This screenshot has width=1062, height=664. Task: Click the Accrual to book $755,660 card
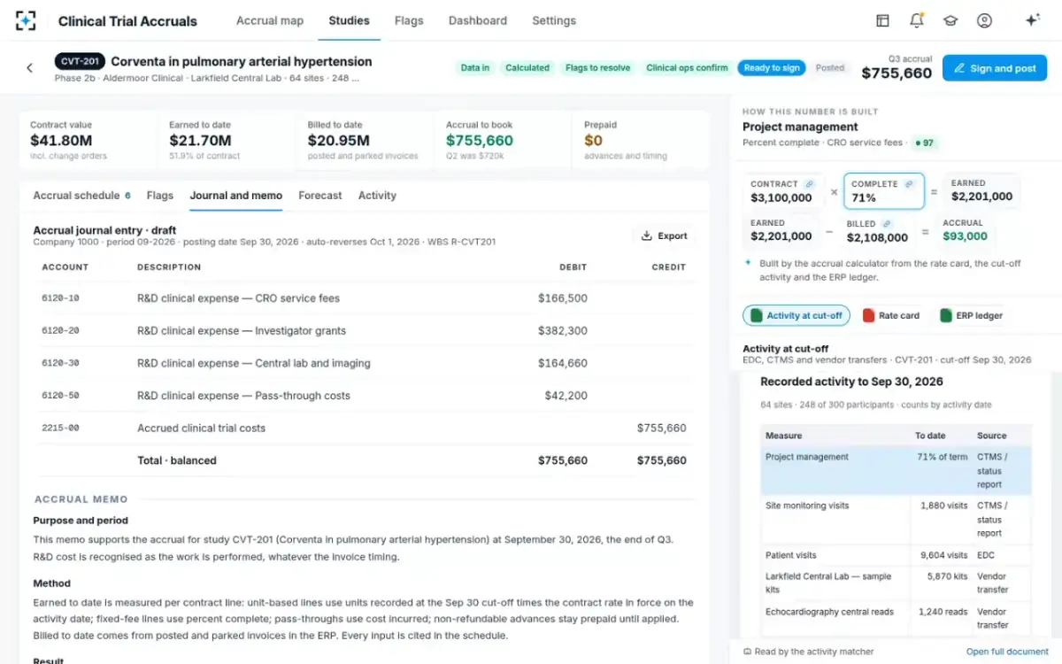pyautogui.click(x=501, y=141)
